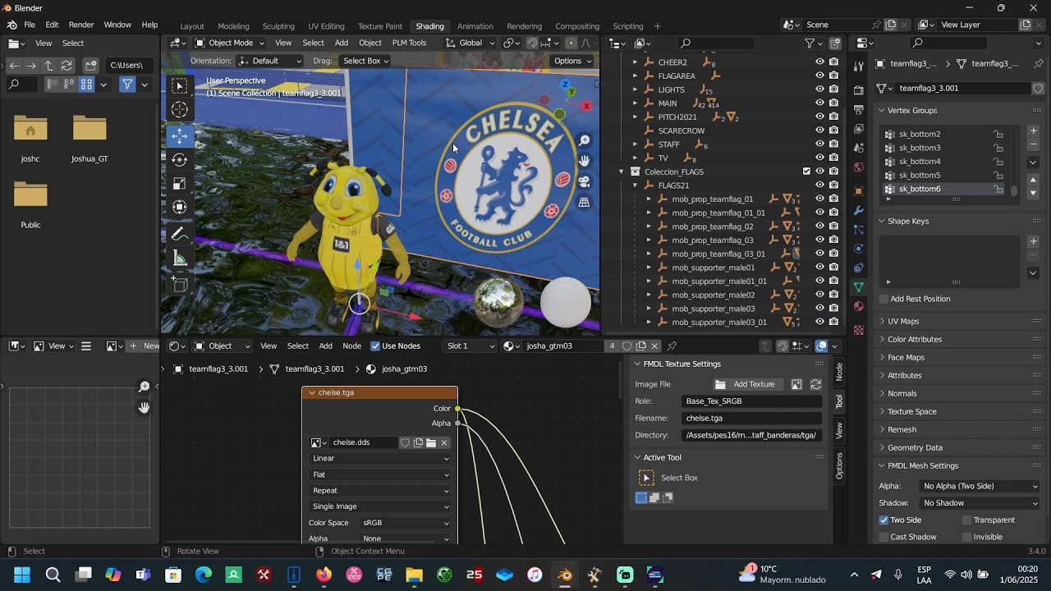1051x591 pixels.
Task: Open the Material properties tab
Action: click(x=859, y=307)
